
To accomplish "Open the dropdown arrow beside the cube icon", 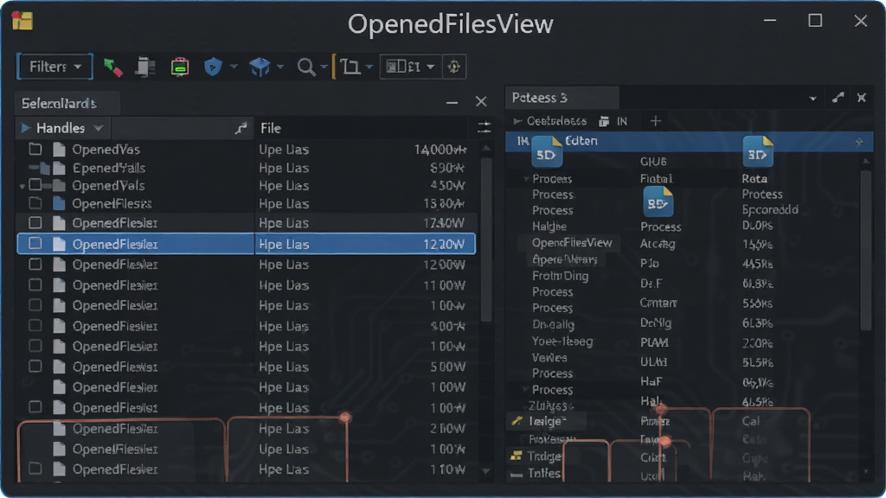I will [280, 67].
